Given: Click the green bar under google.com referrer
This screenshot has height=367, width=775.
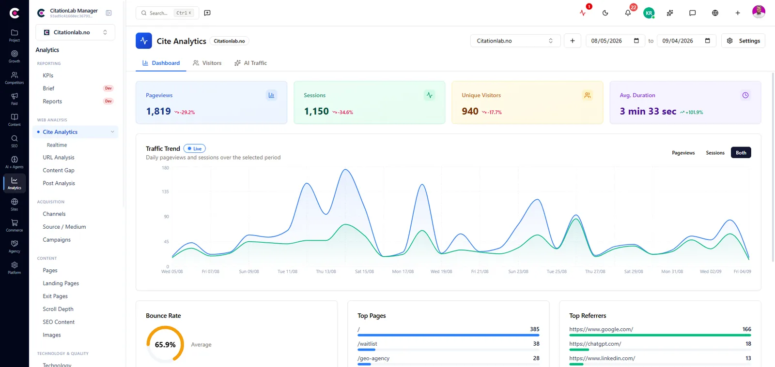Looking at the screenshot, I should tap(660, 335).
